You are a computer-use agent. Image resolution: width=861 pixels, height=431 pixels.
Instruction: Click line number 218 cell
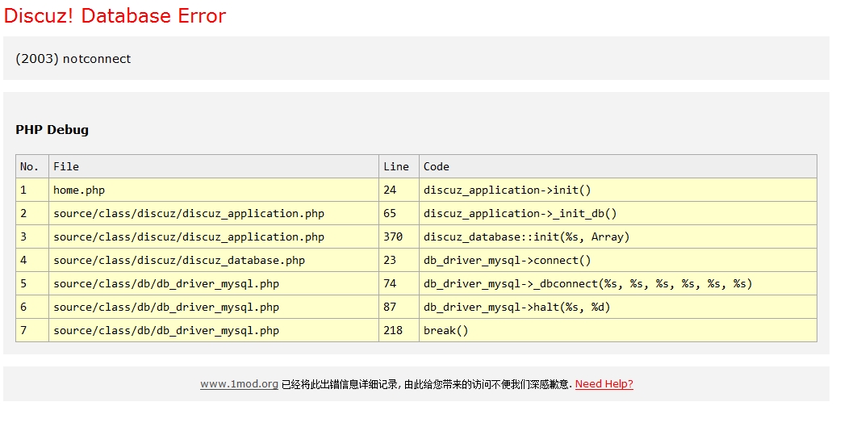[393, 330]
